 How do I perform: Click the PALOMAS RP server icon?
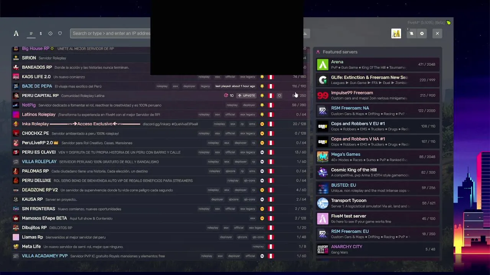16,171
